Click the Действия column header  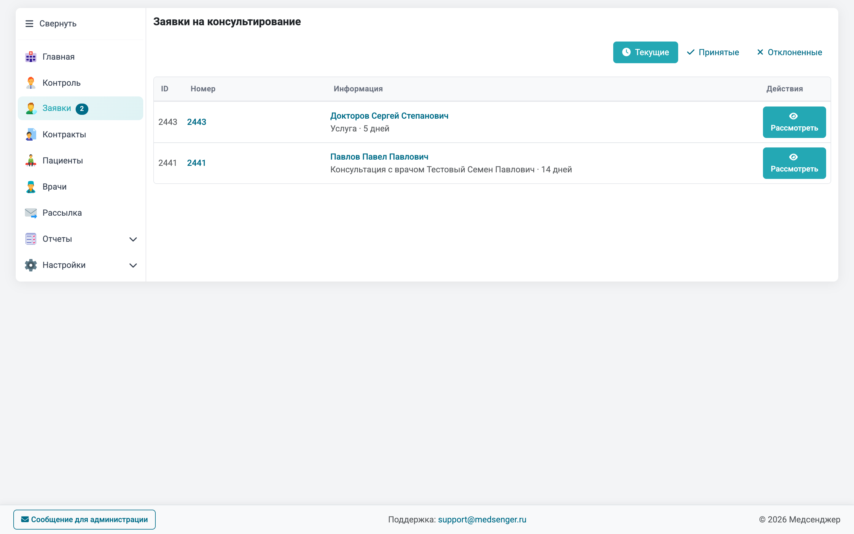click(x=785, y=89)
